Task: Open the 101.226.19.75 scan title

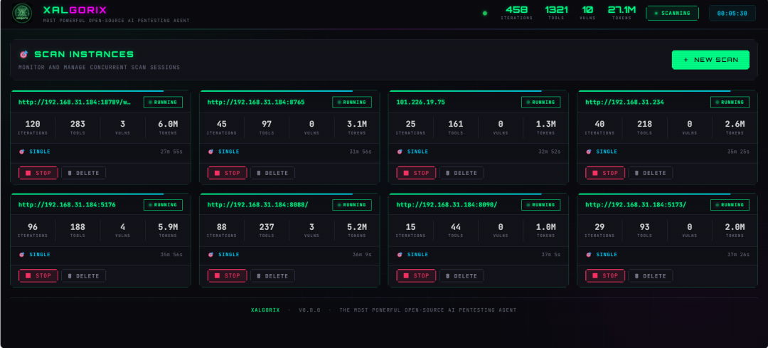Action: coord(421,102)
